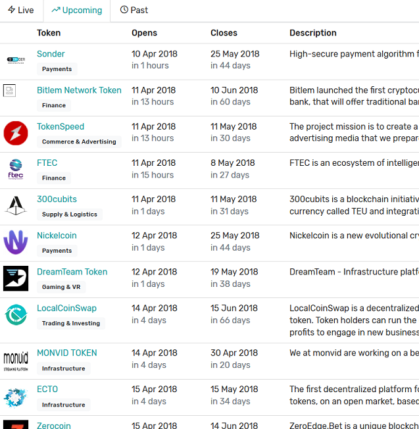Open the Bitlem Network Token link

79,90
